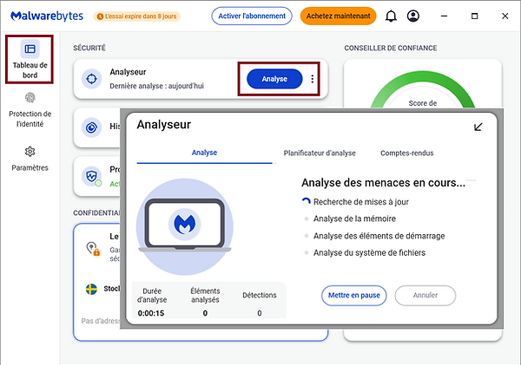Pause the scan with Mettre en pause
This screenshot has height=365, width=521.
coord(354,296)
